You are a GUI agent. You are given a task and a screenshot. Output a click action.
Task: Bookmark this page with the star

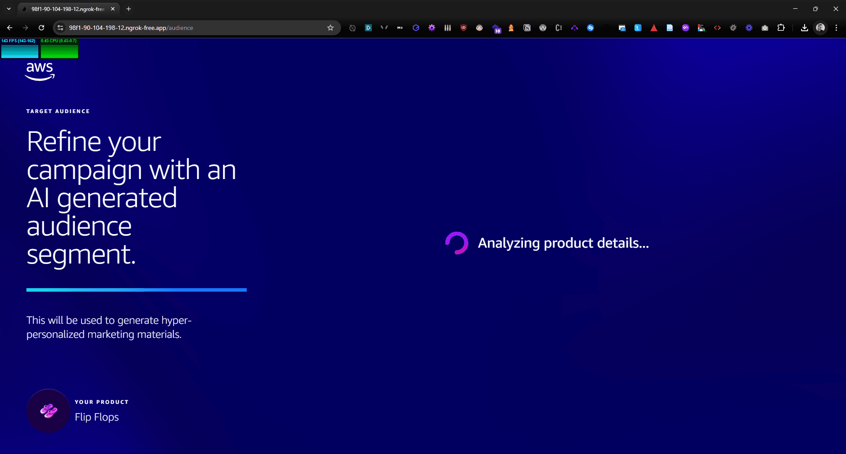pos(330,28)
